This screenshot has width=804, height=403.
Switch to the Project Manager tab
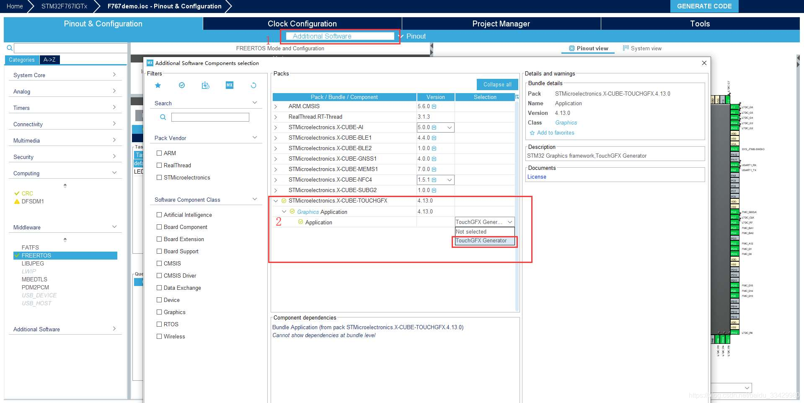(x=501, y=23)
